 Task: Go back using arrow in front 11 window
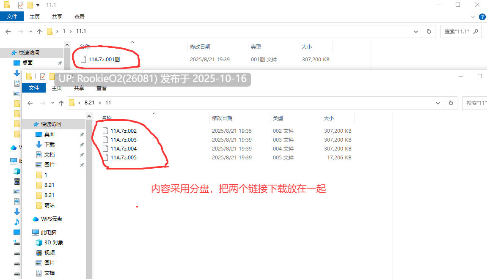point(30,103)
